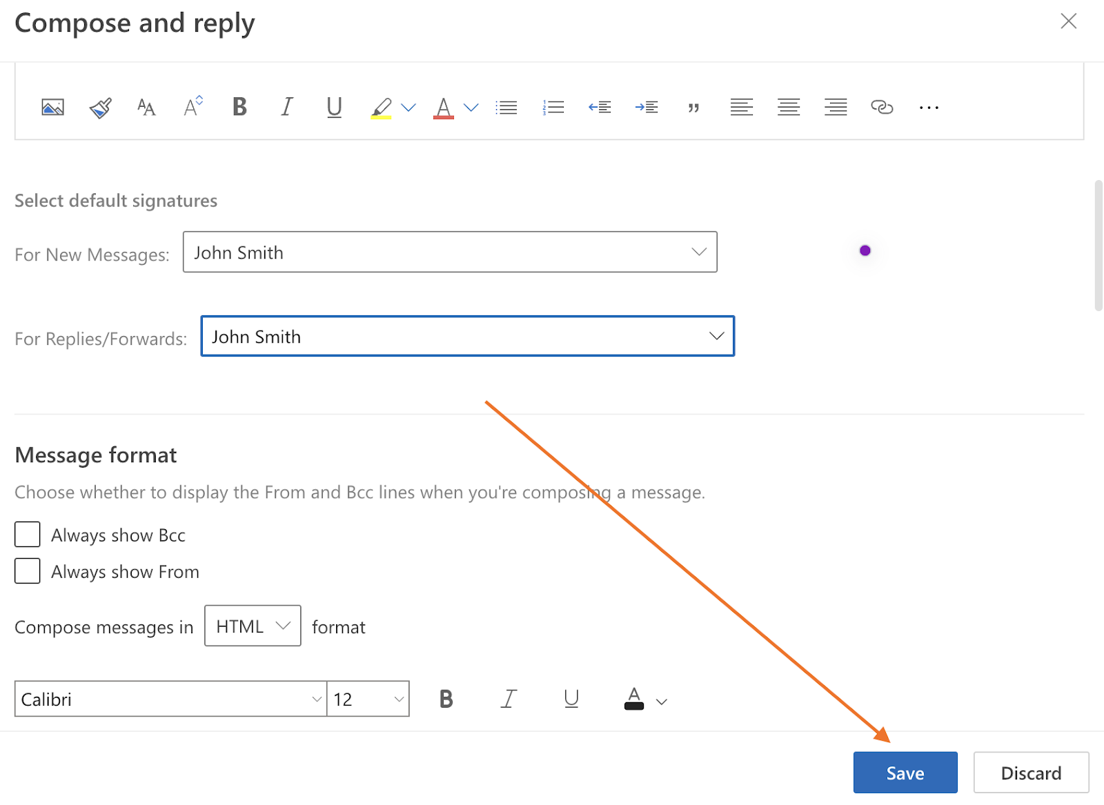Open For New Messages signature dropdown

450,252
